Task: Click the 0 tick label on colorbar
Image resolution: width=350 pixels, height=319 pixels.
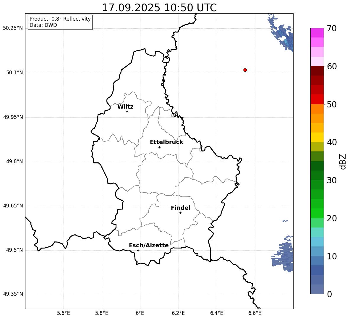Action: (329, 294)
